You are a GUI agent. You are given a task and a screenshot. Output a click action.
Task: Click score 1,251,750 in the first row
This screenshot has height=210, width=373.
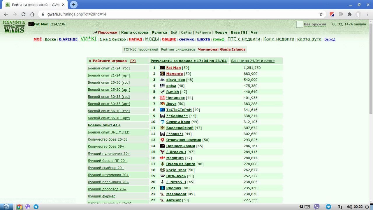(x=252, y=68)
